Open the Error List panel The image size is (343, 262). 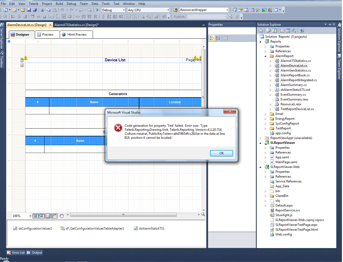(16, 253)
